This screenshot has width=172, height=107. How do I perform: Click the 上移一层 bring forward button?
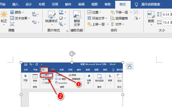click(96, 24)
